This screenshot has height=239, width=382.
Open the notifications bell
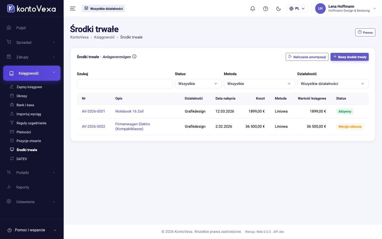click(253, 8)
